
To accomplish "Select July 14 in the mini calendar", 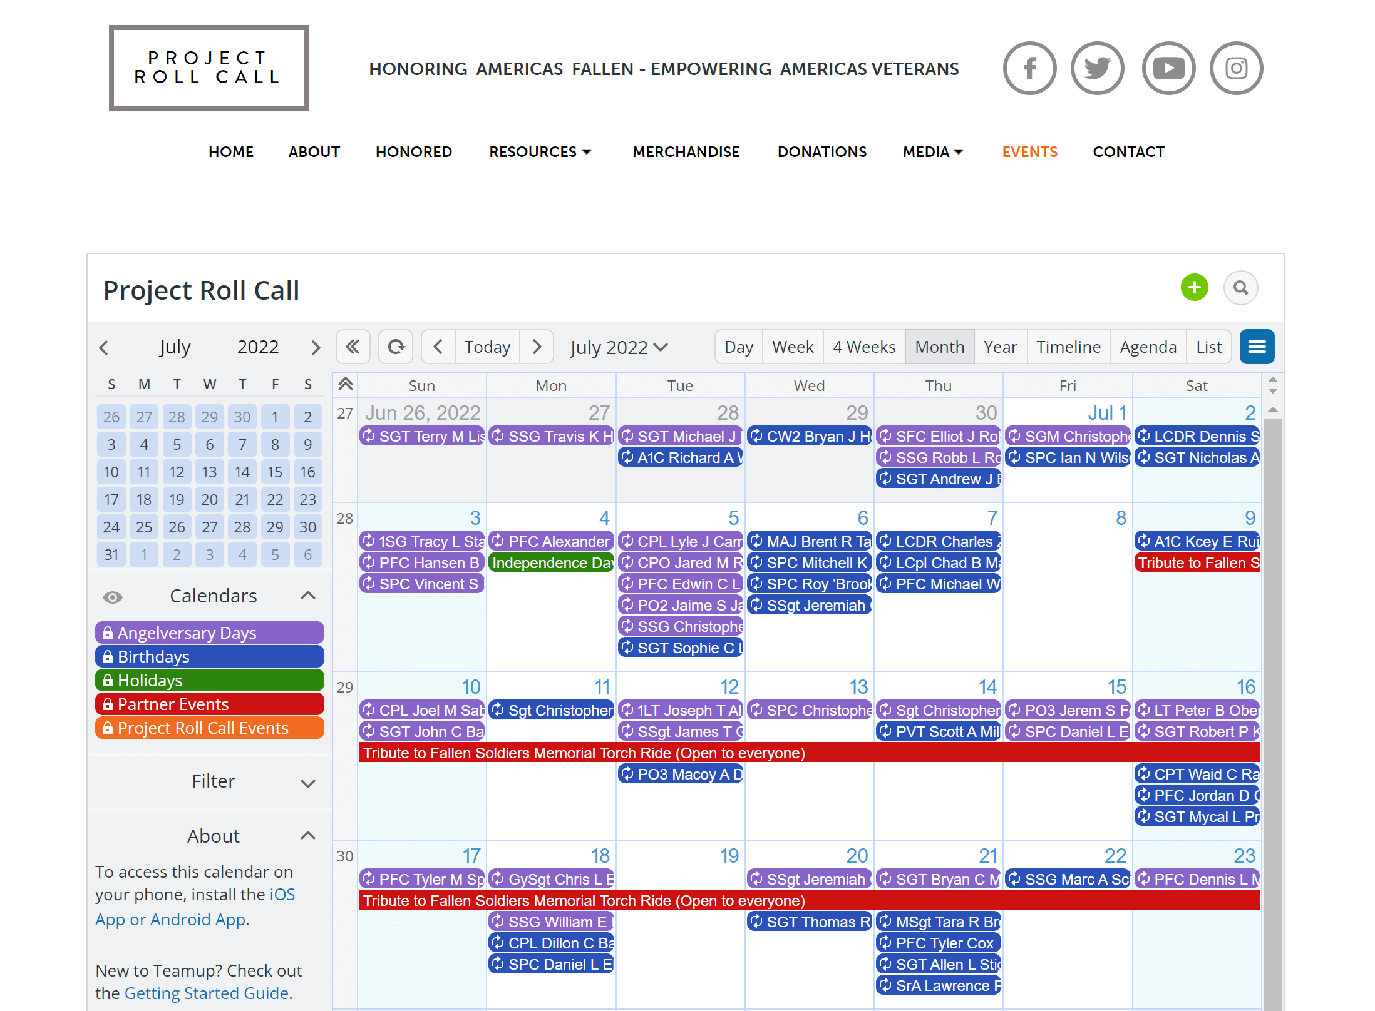I will 242,472.
